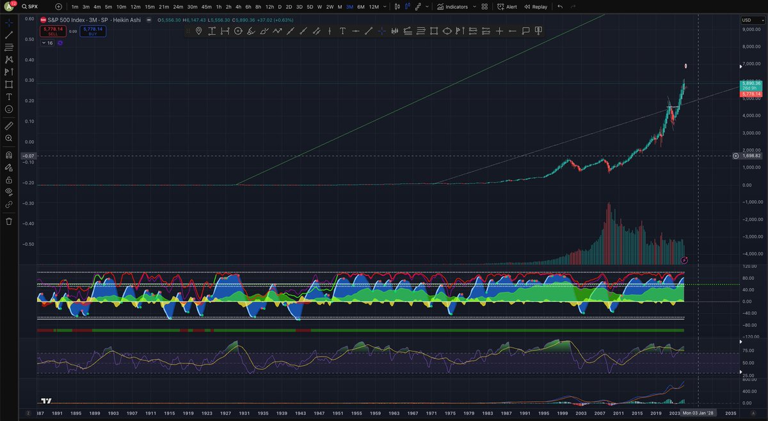Click the current price label 5,890.36
This screenshot has width=768, height=421.
click(751, 83)
